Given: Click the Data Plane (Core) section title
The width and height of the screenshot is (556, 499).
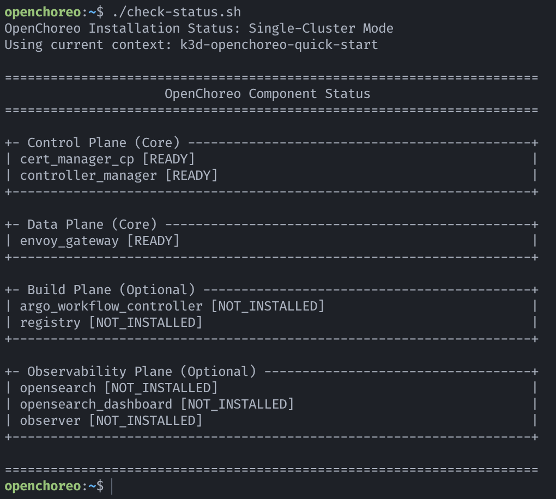Looking at the screenshot, I should coord(93,224).
